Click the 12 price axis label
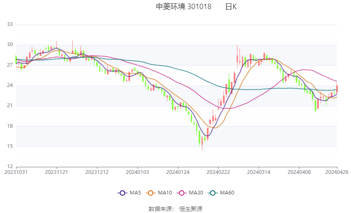Screen dimensions: 351x213 (10, 167)
